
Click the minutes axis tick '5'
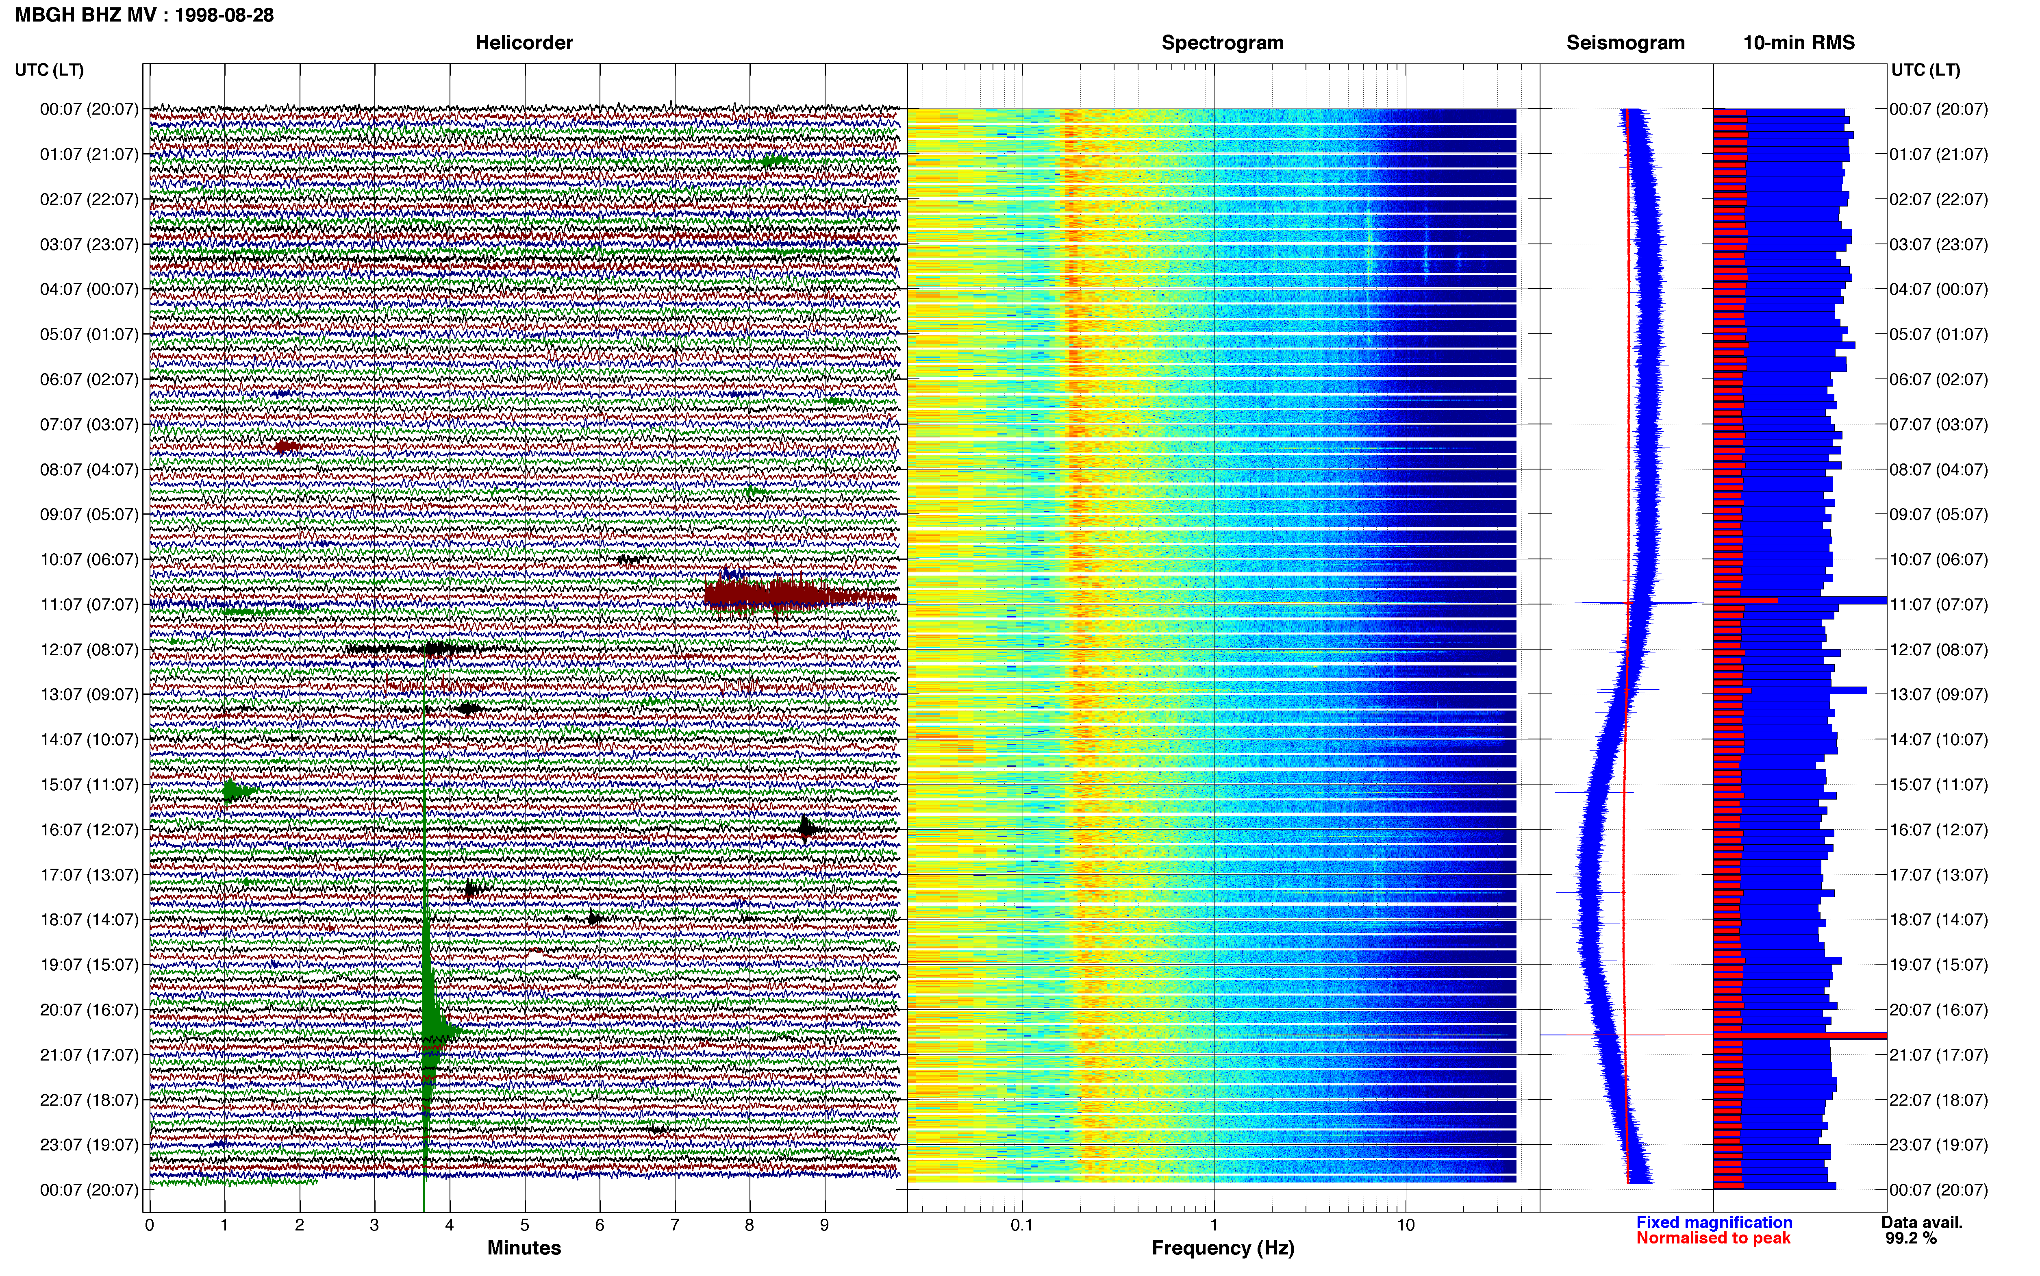525,1224
